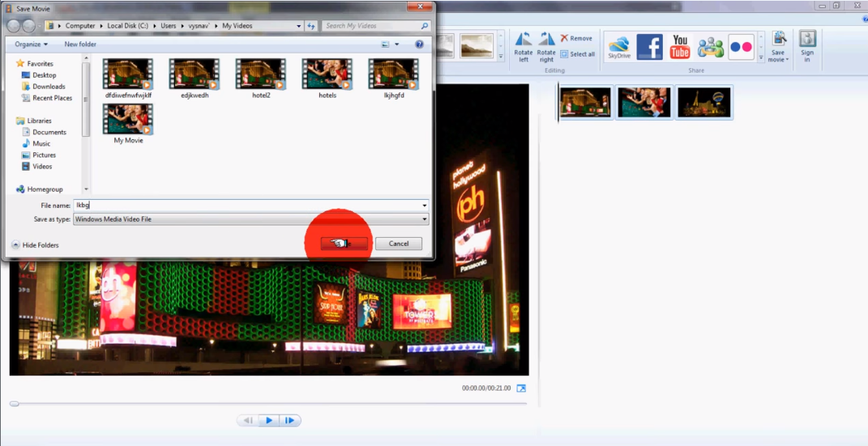
Task: Go to previous frame in preview
Action: click(x=248, y=421)
